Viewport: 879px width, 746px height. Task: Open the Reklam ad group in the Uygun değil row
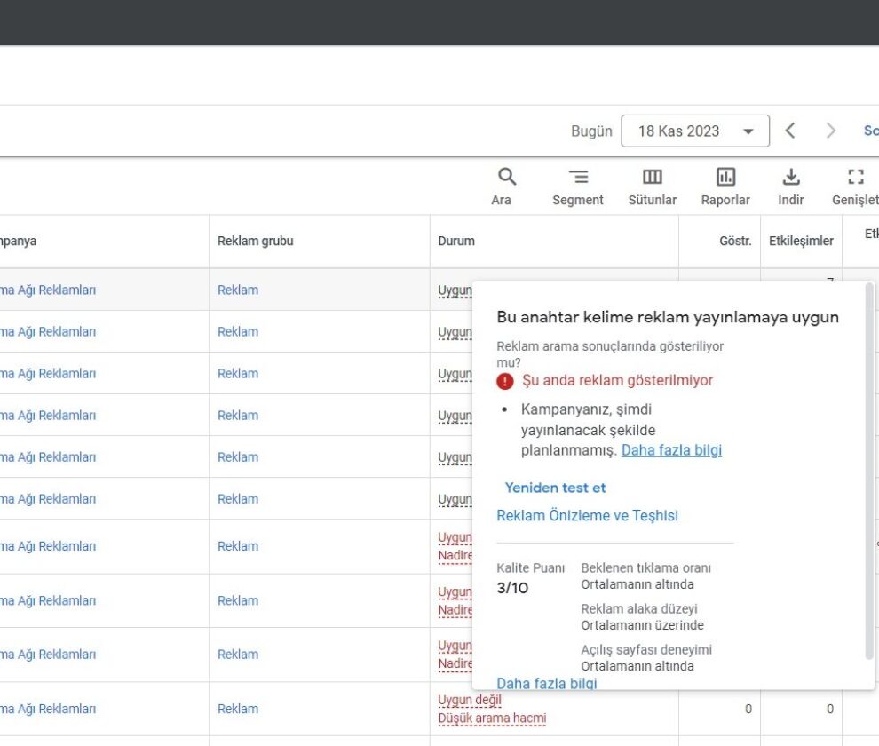click(x=238, y=709)
